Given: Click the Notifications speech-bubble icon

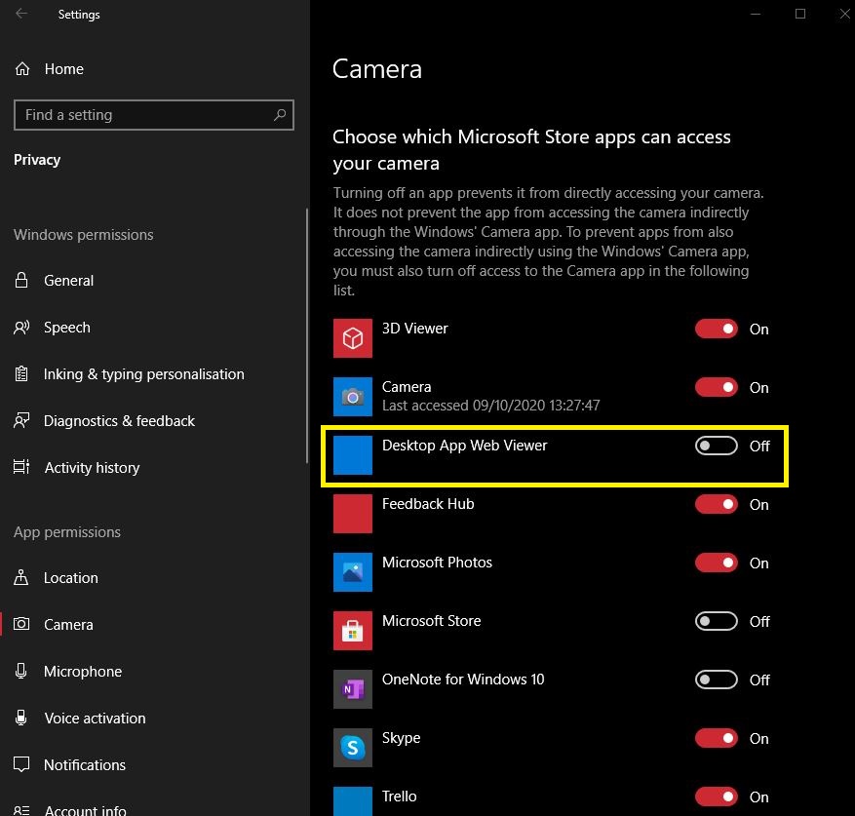Looking at the screenshot, I should 21,764.
